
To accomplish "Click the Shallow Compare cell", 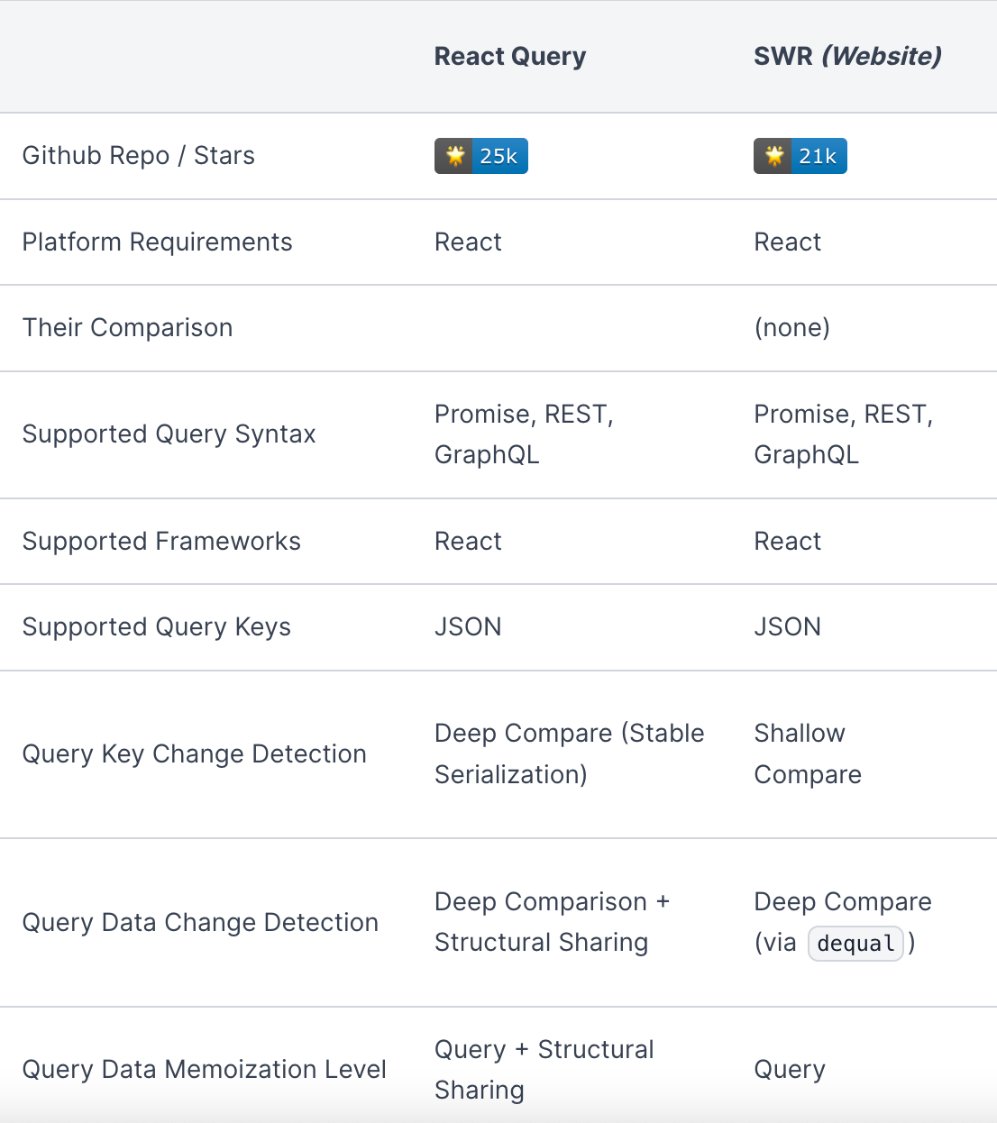I will coord(808,753).
